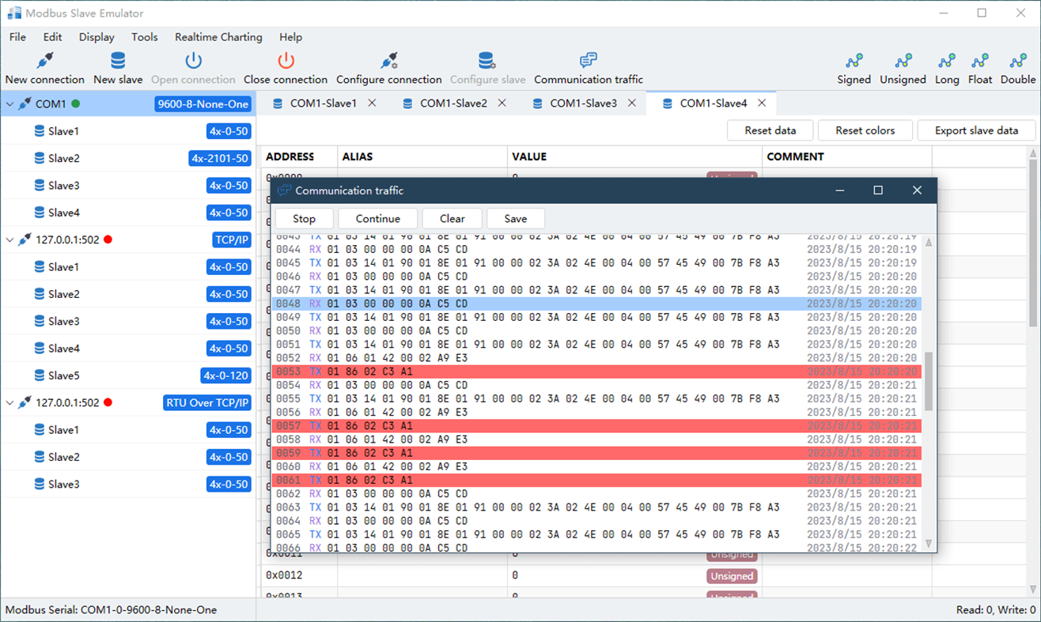Switch to the Unsigned display format

(x=903, y=62)
